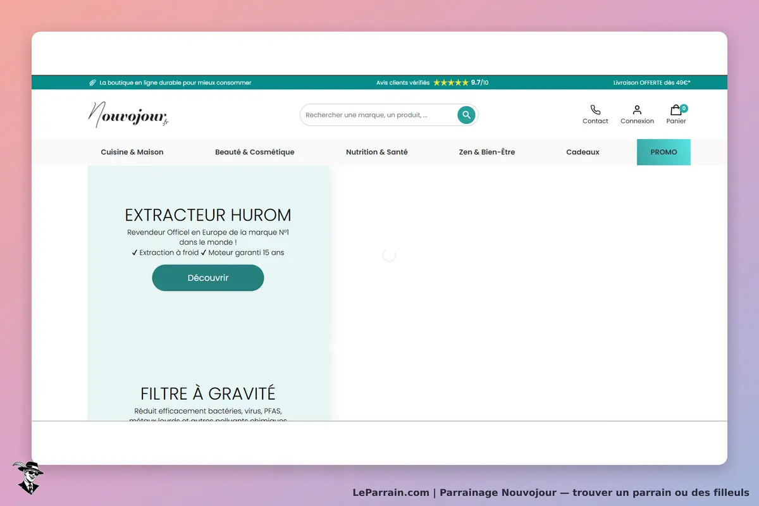
Task: Click the Nouvojour.fr logo
Action: [x=128, y=114]
